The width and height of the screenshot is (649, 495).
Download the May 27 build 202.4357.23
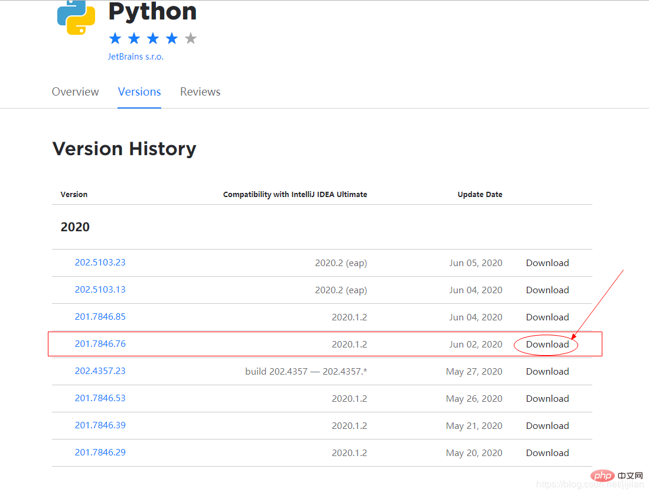[547, 371]
